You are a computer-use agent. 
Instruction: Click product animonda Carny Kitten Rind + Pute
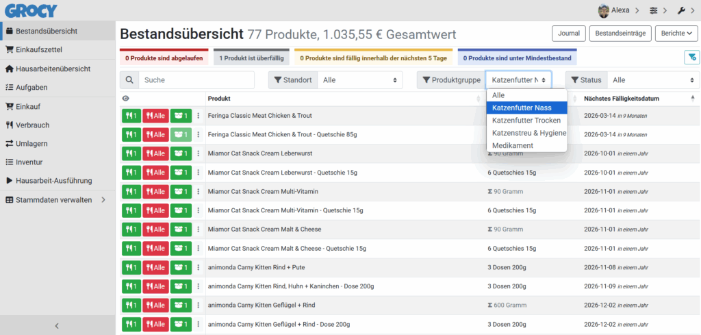pyautogui.click(x=256, y=267)
